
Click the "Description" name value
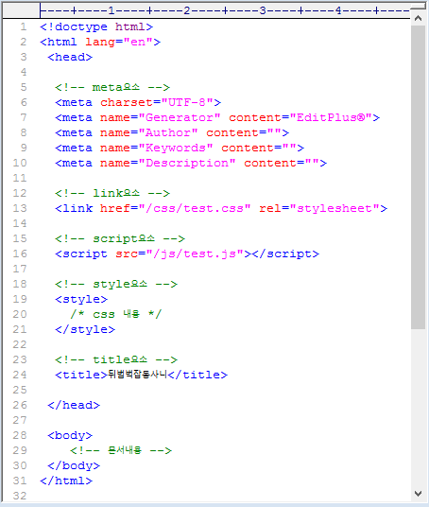click(x=187, y=164)
